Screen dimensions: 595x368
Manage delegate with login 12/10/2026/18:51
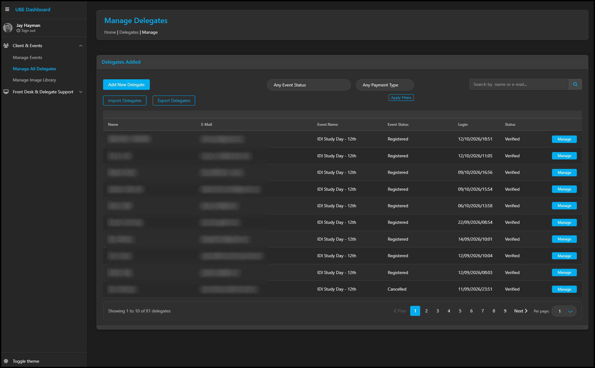[564, 139]
